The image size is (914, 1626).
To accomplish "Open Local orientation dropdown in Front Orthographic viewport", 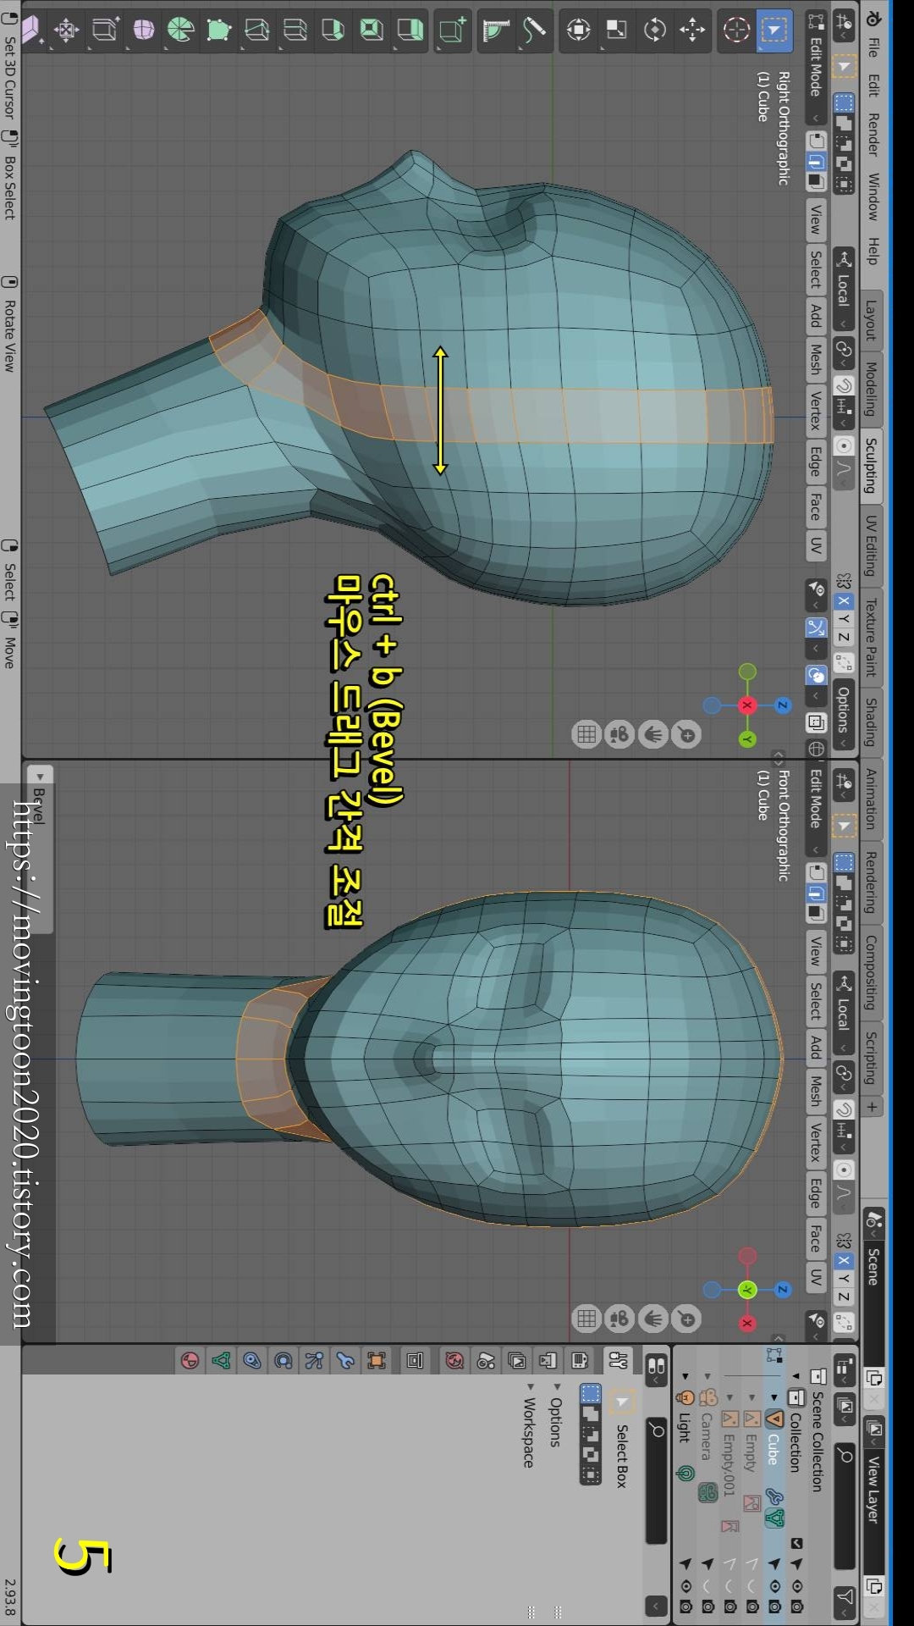I will [843, 1013].
